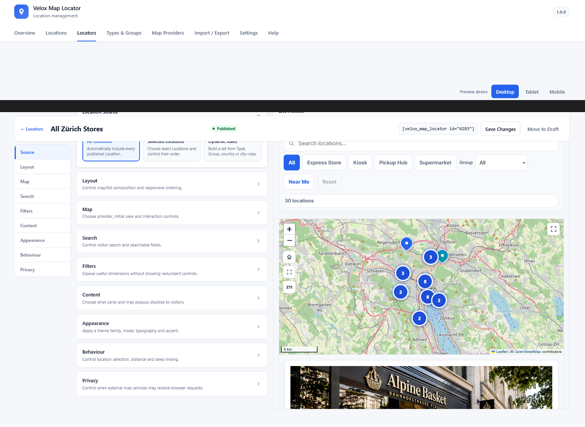Open the cluster of 2 near Zollikon
Viewport: 585px width, 427px height.
pos(439,301)
